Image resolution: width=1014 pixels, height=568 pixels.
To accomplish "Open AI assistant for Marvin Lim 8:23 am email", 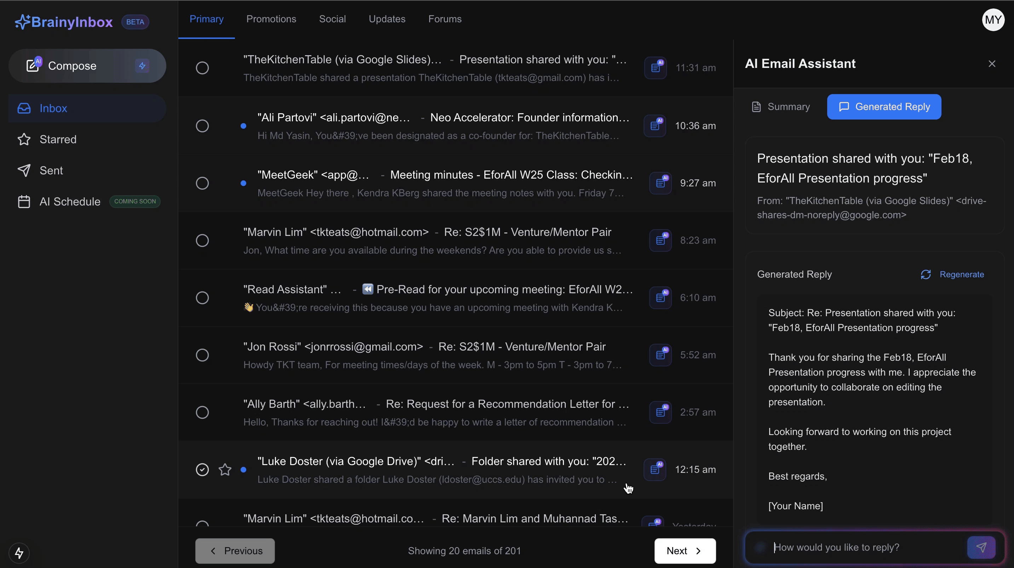I will (x=661, y=240).
